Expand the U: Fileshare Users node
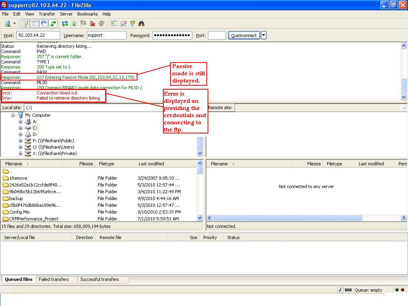The height and width of the screenshot is (306, 408). pyautogui.click(x=20, y=147)
